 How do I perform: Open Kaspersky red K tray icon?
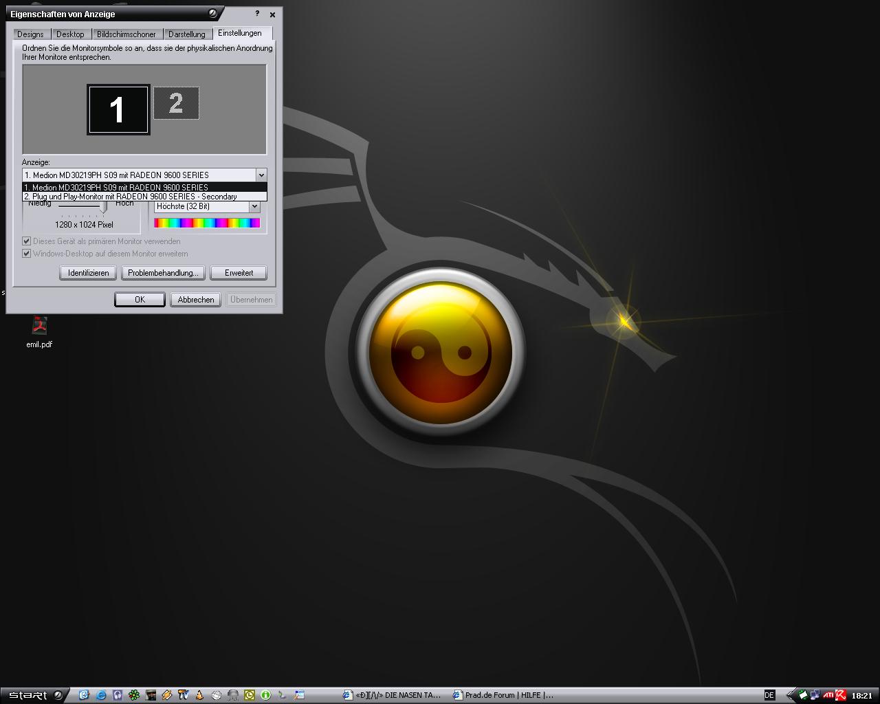tap(840, 695)
